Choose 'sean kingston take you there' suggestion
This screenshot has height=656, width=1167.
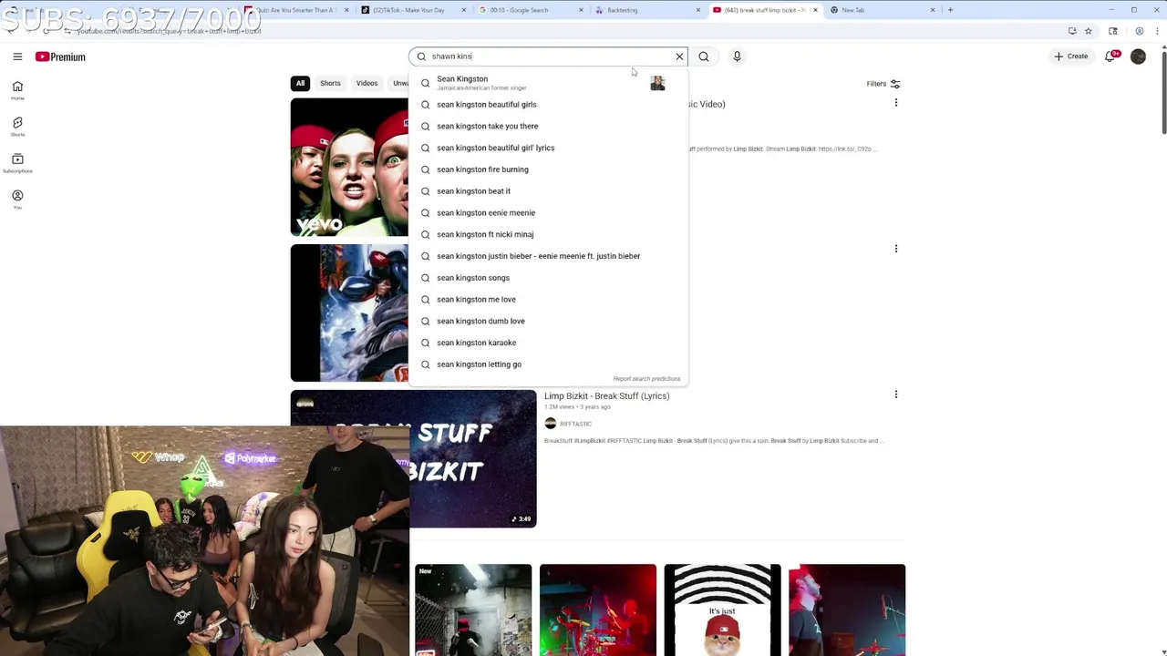point(548,126)
